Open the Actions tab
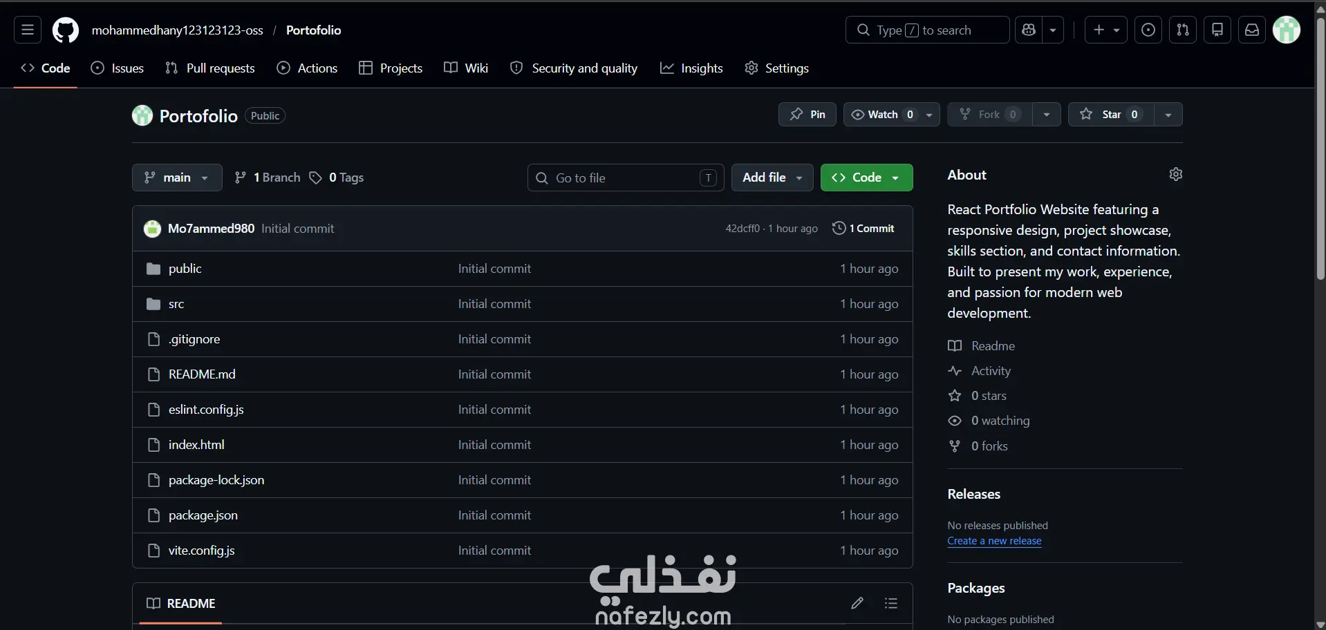 [x=307, y=68]
